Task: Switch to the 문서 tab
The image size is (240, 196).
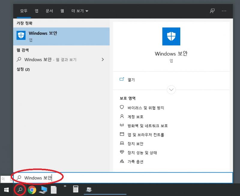Action: coord(49,11)
